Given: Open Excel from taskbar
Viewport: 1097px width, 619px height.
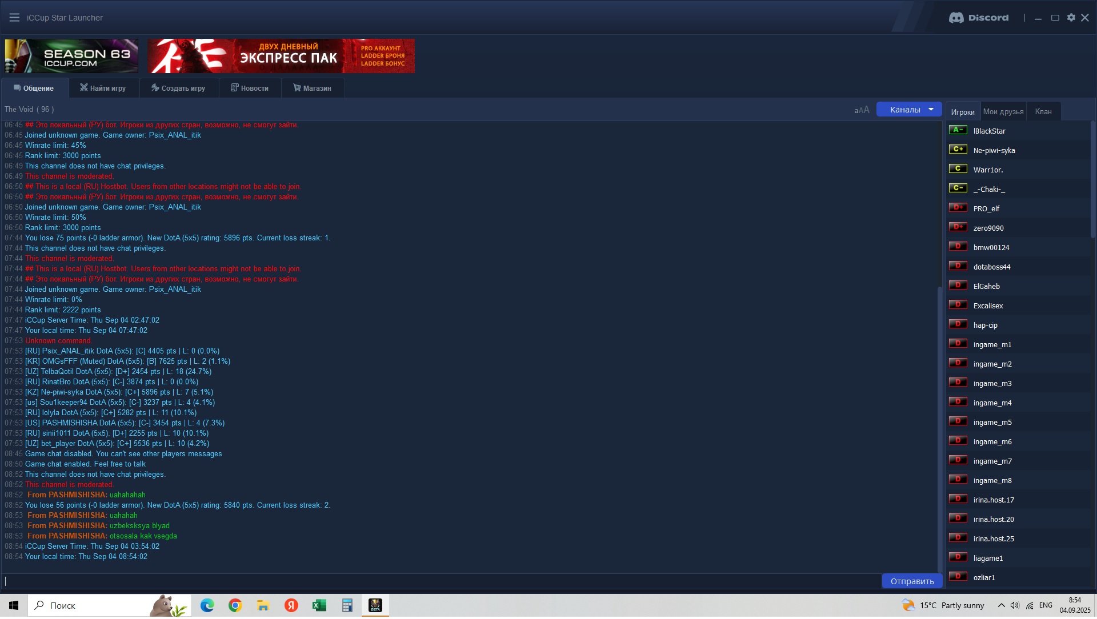Looking at the screenshot, I should coord(319,605).
